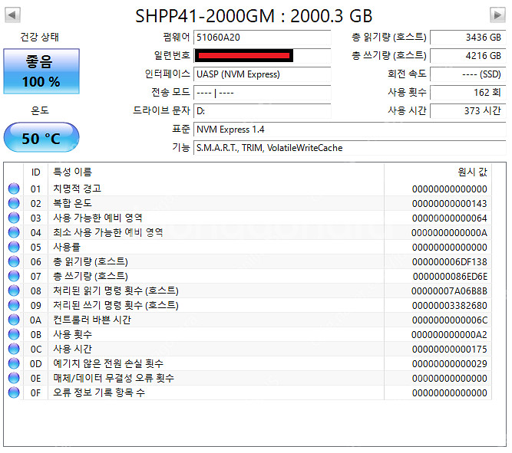Screen dimensions: 512x453
Task: Click the drive letter field D:
Action: pos(263,111)
